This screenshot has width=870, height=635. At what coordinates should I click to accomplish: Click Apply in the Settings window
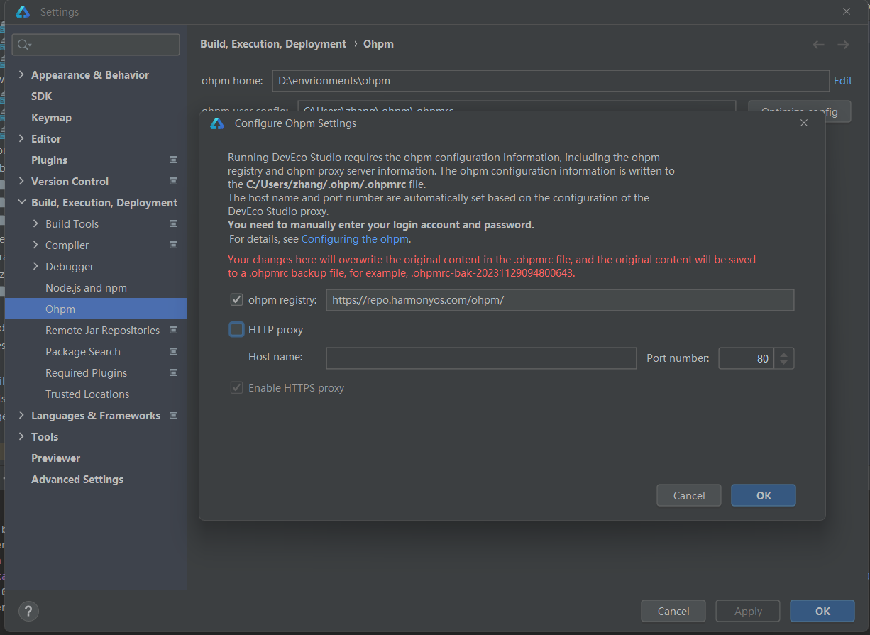748,611
